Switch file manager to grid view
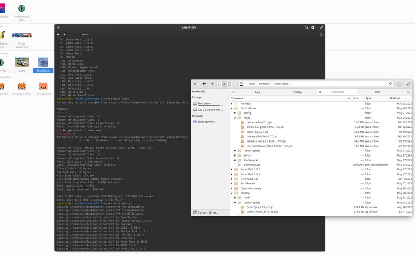 point(219,84)
